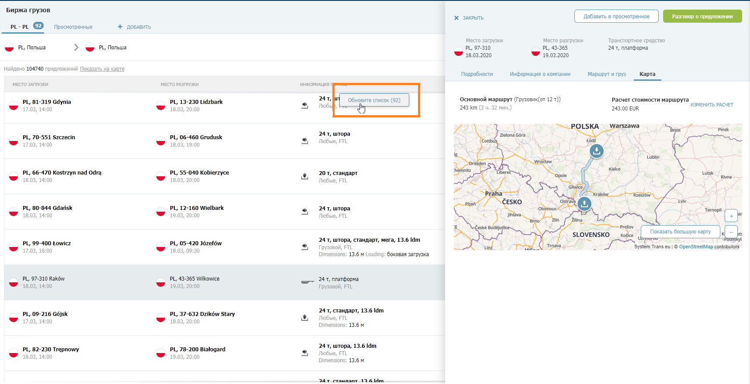Open the PL - PL search tab
Screen dimensions: 750x384
(20, 27)
